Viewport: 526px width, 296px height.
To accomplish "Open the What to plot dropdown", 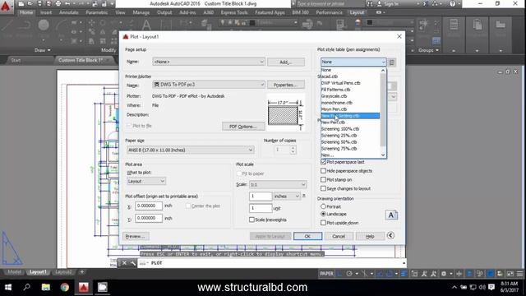I will click(146, 181).
